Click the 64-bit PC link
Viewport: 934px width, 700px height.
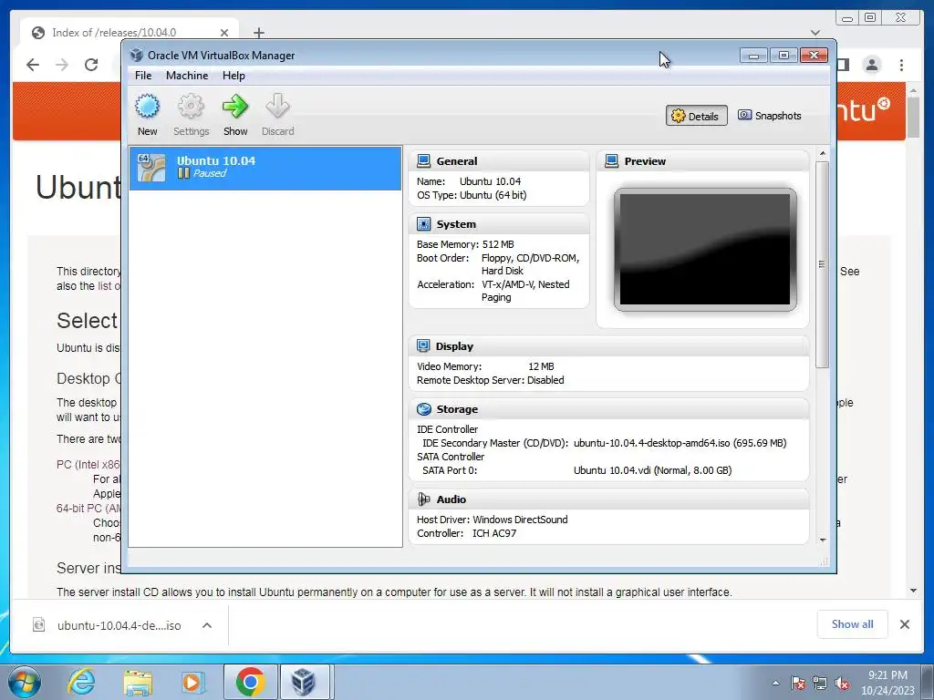tap(88, 509)
